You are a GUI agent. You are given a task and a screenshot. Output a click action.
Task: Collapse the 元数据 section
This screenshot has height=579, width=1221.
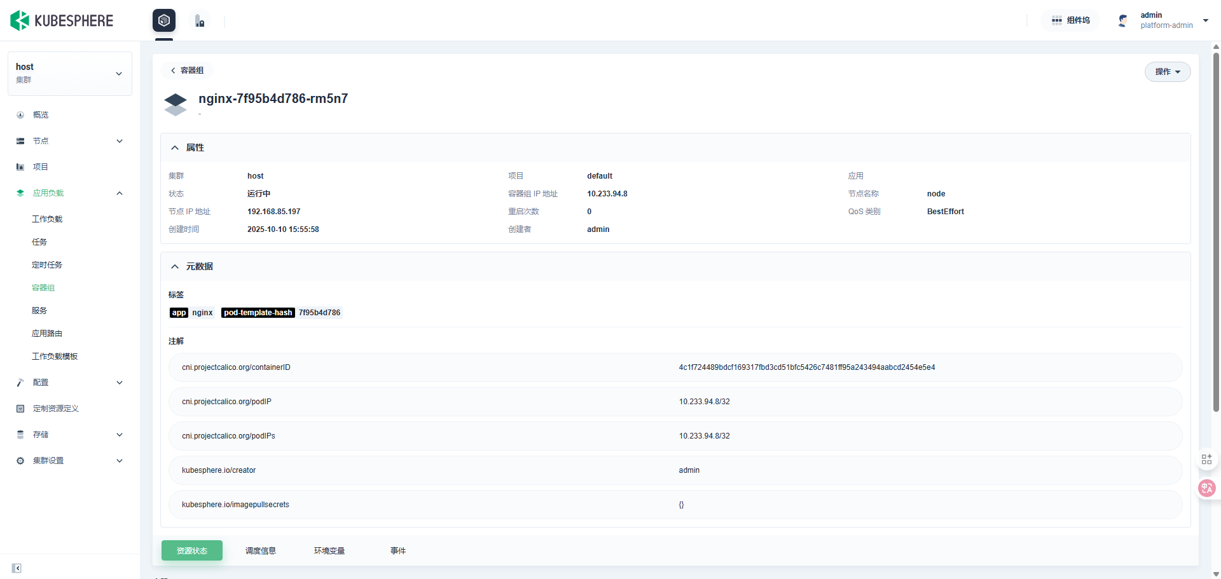tap(175, 266)
